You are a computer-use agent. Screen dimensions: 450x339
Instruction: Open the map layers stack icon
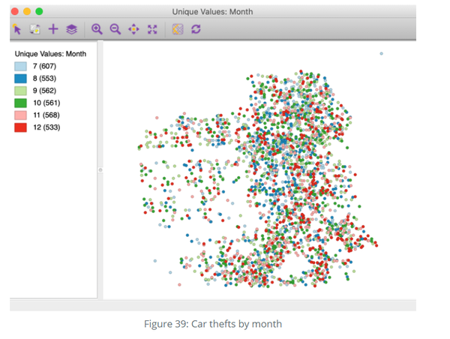71,29
